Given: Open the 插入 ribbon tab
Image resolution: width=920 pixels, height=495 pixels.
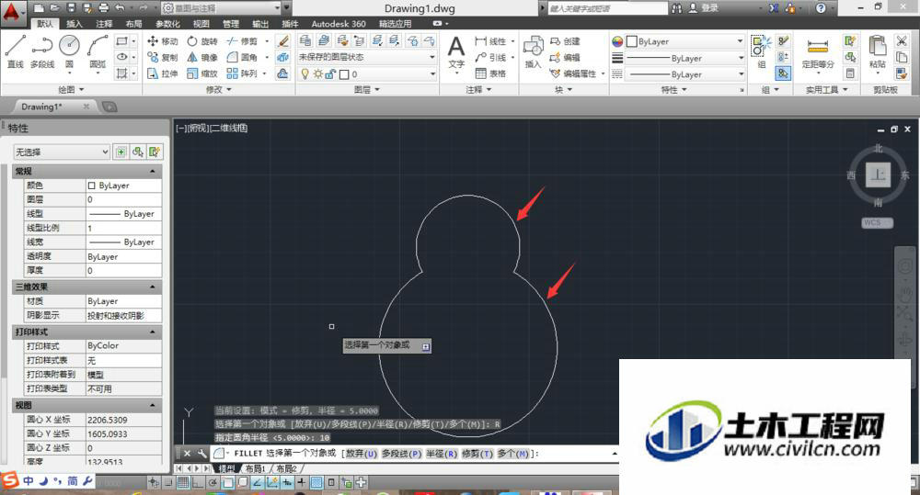Looking at the screenshot, I should [x=75, y=24].
